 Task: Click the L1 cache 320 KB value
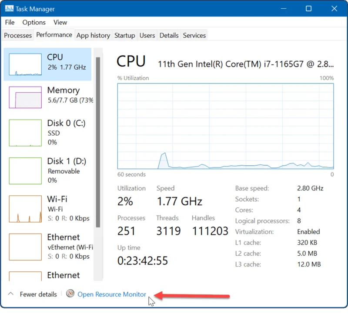tap(307, 243)
